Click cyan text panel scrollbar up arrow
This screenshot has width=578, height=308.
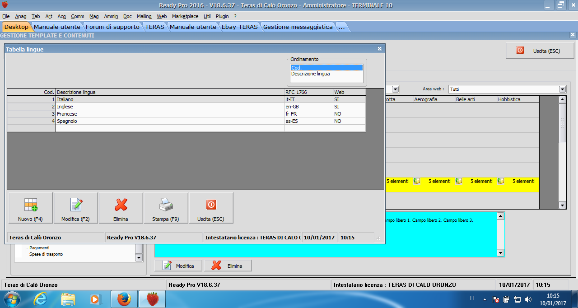coord(500,216)
